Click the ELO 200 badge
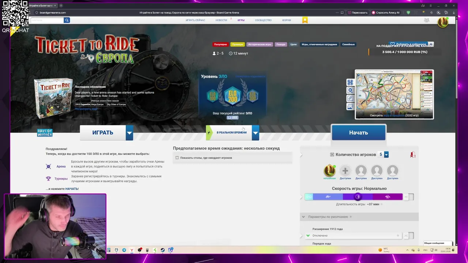Image resolution: width=468 pixels, height=263 pixels. (233, 95)
